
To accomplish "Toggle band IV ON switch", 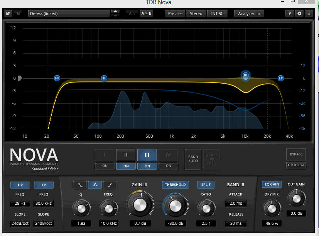I will click(168, 166).
